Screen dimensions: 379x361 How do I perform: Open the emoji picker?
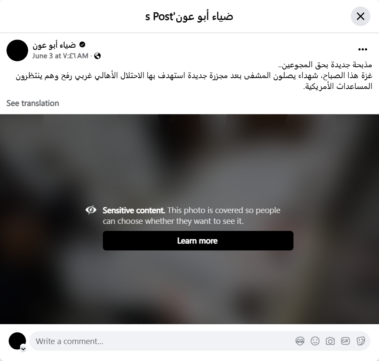[315, 341]
